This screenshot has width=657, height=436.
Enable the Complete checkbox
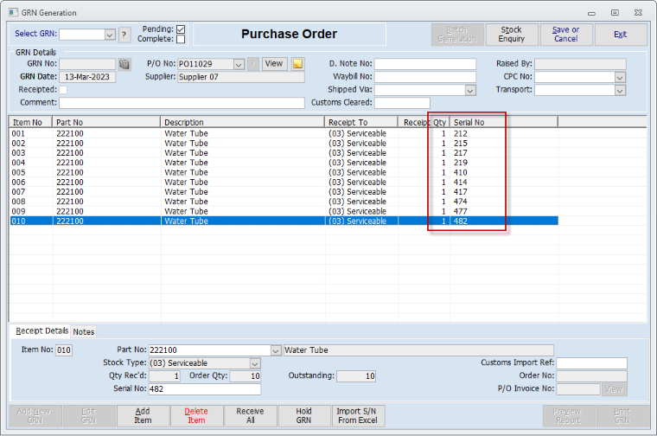181,39
